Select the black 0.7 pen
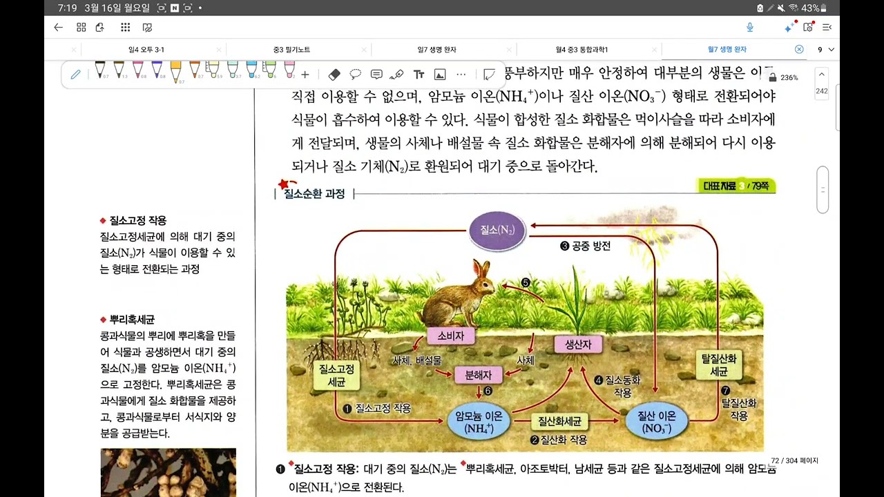 [100, 71]
